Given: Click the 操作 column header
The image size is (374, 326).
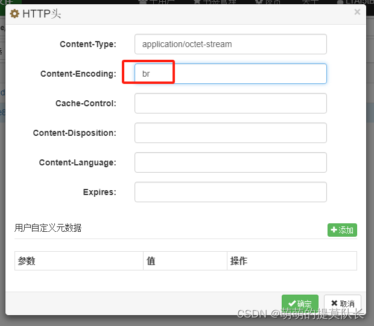Looking at the screenshot, I should 292,261.
